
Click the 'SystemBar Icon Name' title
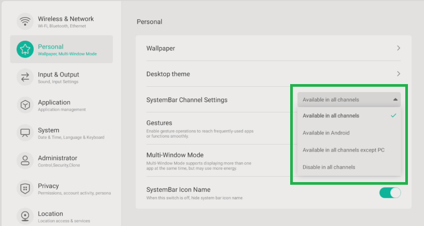[x=178, y=190]
